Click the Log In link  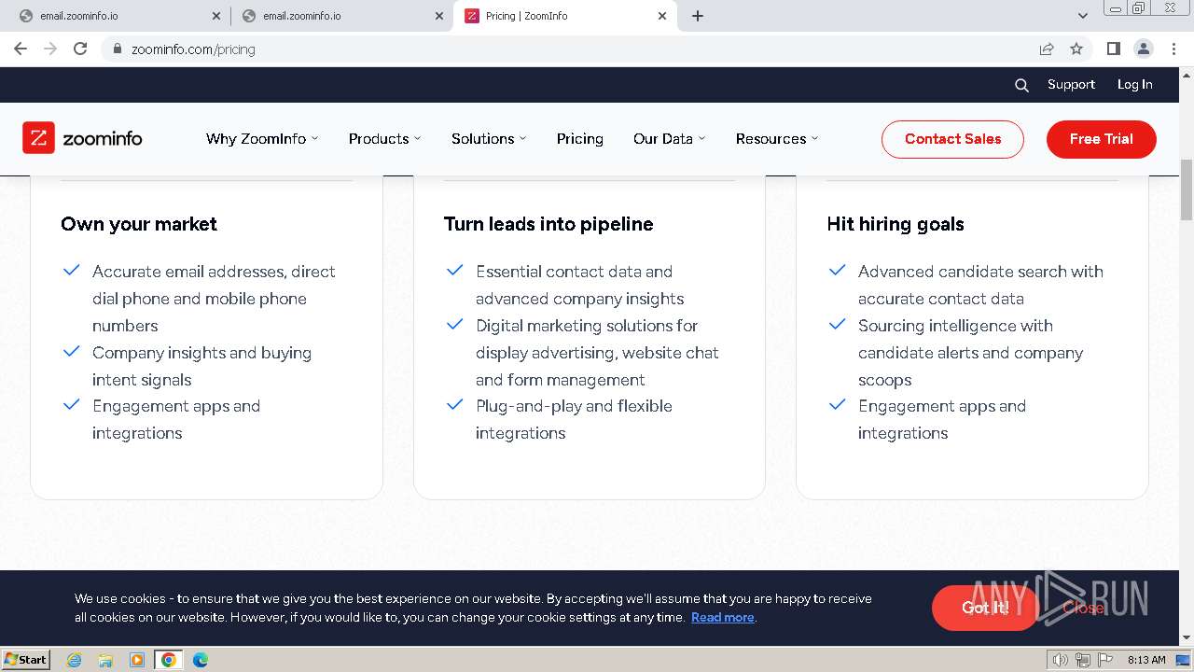1135,84
